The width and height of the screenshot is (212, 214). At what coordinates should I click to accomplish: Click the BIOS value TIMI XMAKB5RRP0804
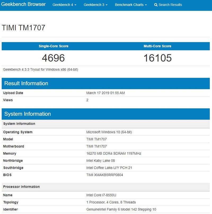coord(105,175)
